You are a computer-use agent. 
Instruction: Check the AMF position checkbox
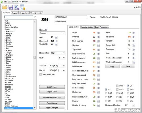(128, 93)
